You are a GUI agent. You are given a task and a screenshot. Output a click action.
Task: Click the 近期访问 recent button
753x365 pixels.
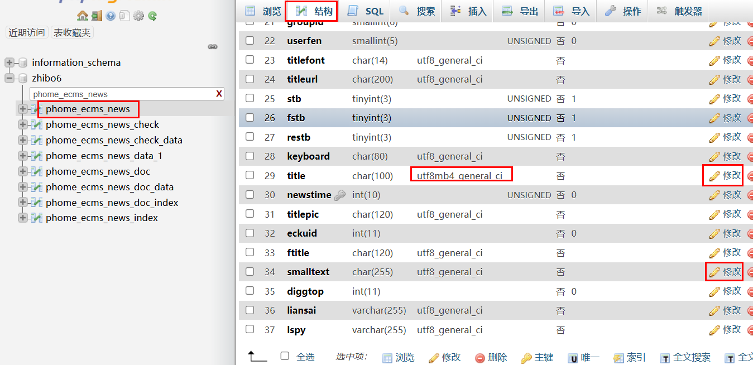coord(27,32)
